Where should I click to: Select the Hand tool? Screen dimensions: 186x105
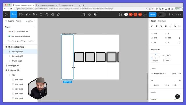53,15
